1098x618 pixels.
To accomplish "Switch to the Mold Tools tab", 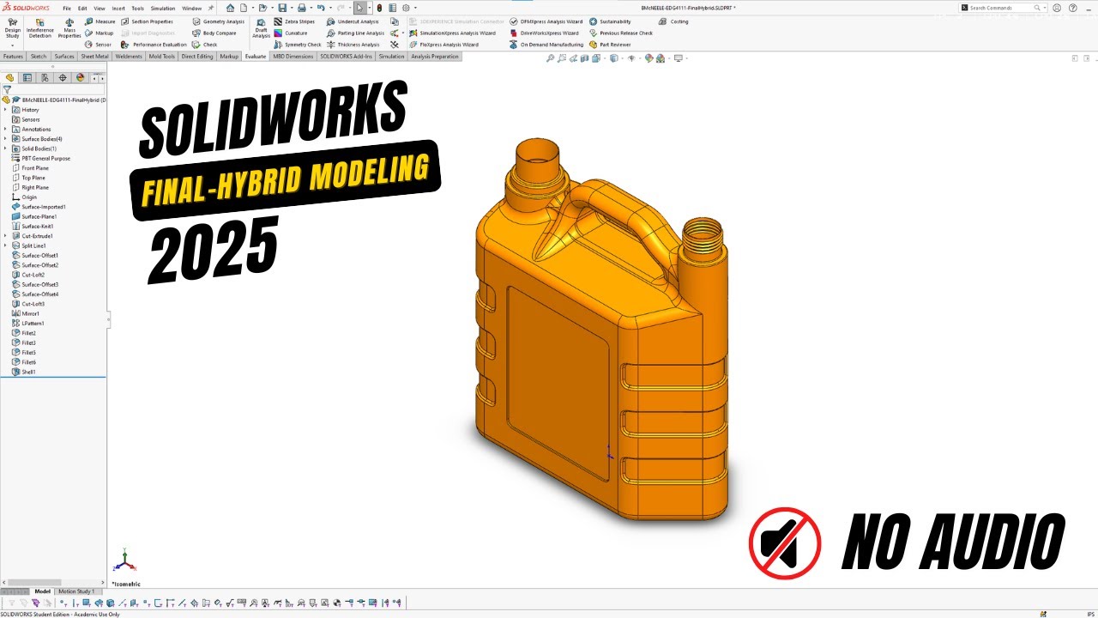I will point(162,57).
